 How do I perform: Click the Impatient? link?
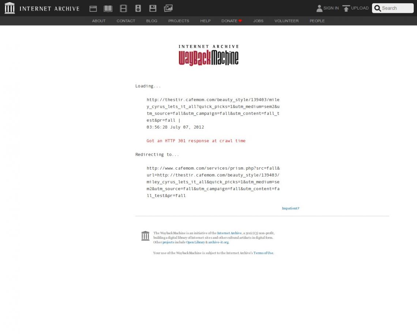pyautogui.click(x=290, y=208)
